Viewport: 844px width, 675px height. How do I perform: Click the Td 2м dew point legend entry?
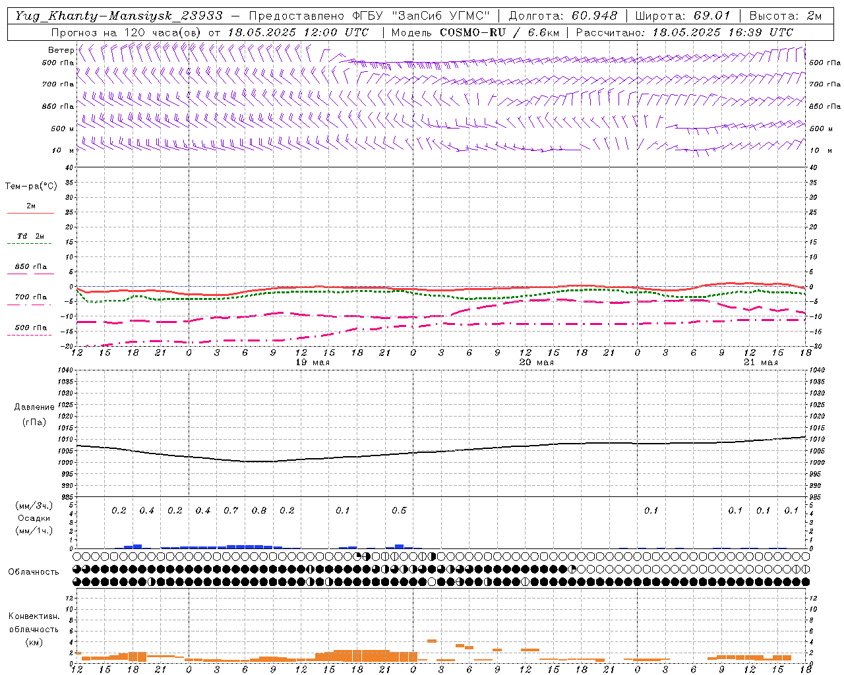tap(30, 236)
